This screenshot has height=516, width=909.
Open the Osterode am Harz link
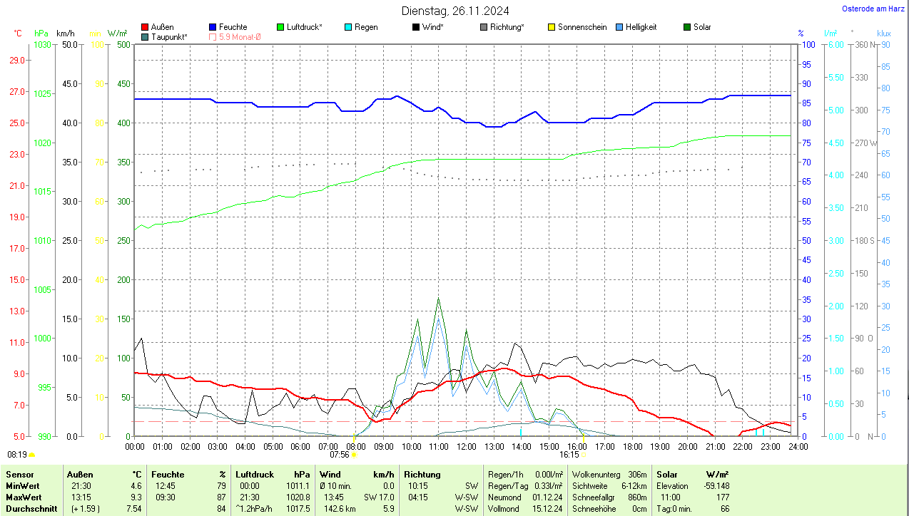873,9
